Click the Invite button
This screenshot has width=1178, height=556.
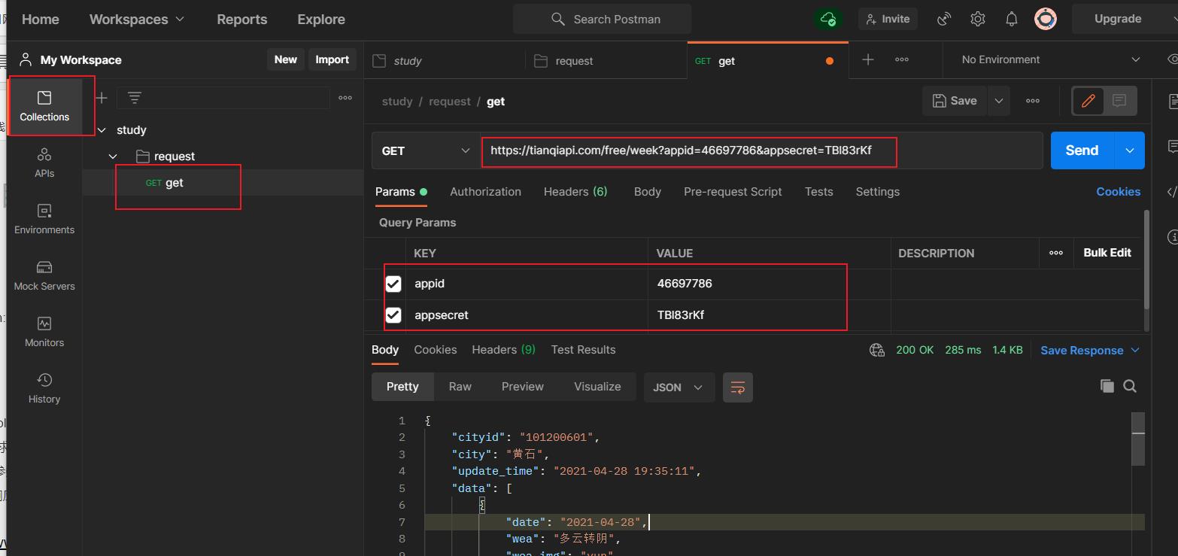click(x=888, y=19)
